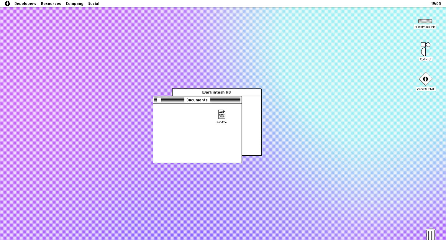Click the 19:05 clock in menu bar
The height and width of the screenshot is (240, 446).
tap(436, 4)
